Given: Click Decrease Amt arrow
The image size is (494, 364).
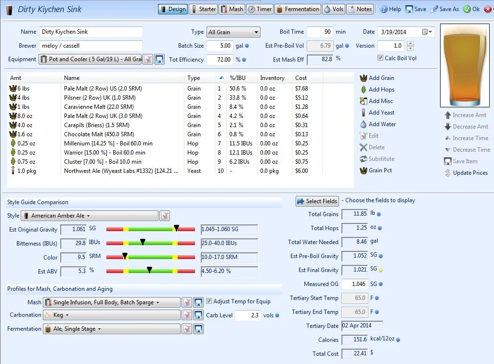Looking at the screenshot, I should coord(466,127).
